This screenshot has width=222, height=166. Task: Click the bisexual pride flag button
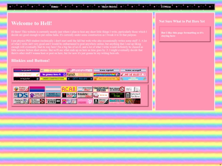[x=37, y=89]
